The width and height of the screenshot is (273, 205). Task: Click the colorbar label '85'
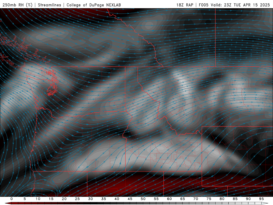[x=235, y=199]
